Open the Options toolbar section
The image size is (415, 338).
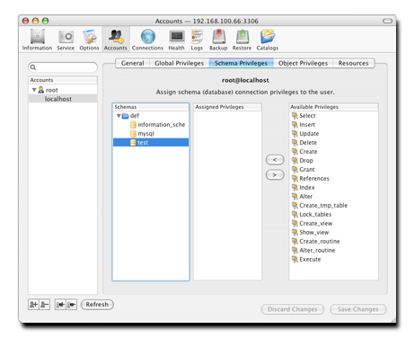pos(89,40)
